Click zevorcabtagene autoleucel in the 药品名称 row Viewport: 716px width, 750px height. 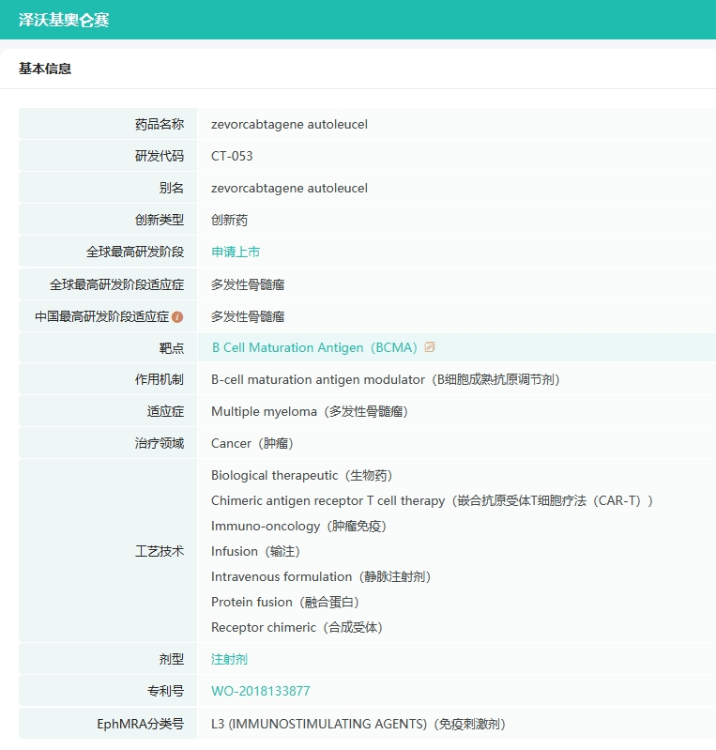(x=289, y=124)
